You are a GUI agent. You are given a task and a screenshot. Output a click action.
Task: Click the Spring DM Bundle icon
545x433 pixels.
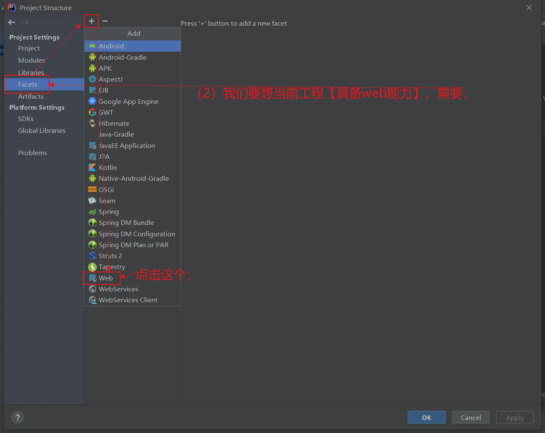click(x=92, y=222)
